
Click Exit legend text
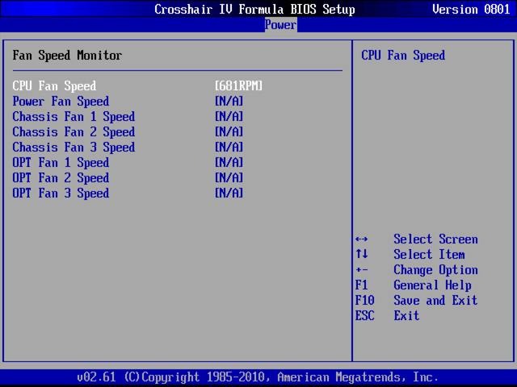(x=406, y=315)
